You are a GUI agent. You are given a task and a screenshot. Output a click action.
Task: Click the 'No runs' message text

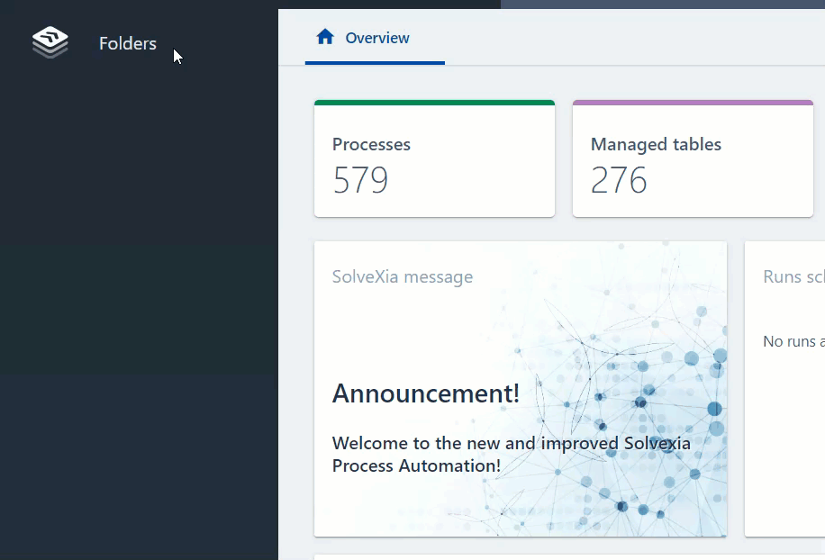tap(793, 341)
